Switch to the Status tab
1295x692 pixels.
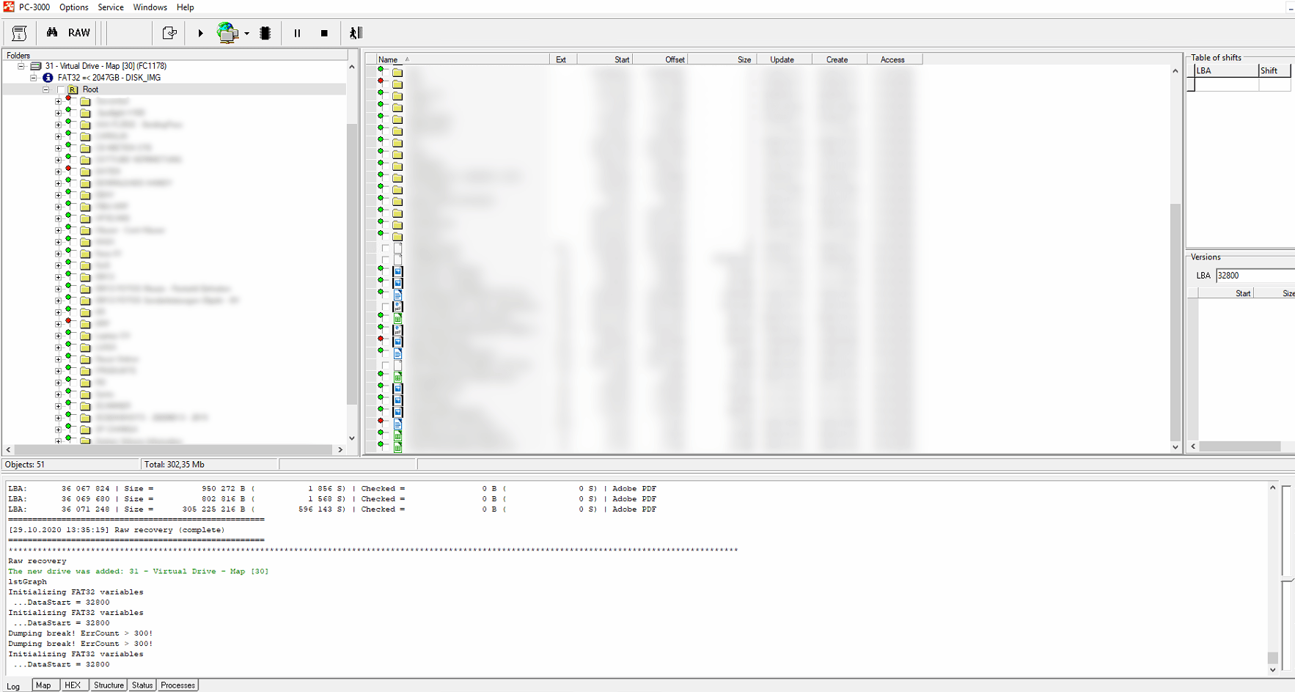(x=142, y=685)
